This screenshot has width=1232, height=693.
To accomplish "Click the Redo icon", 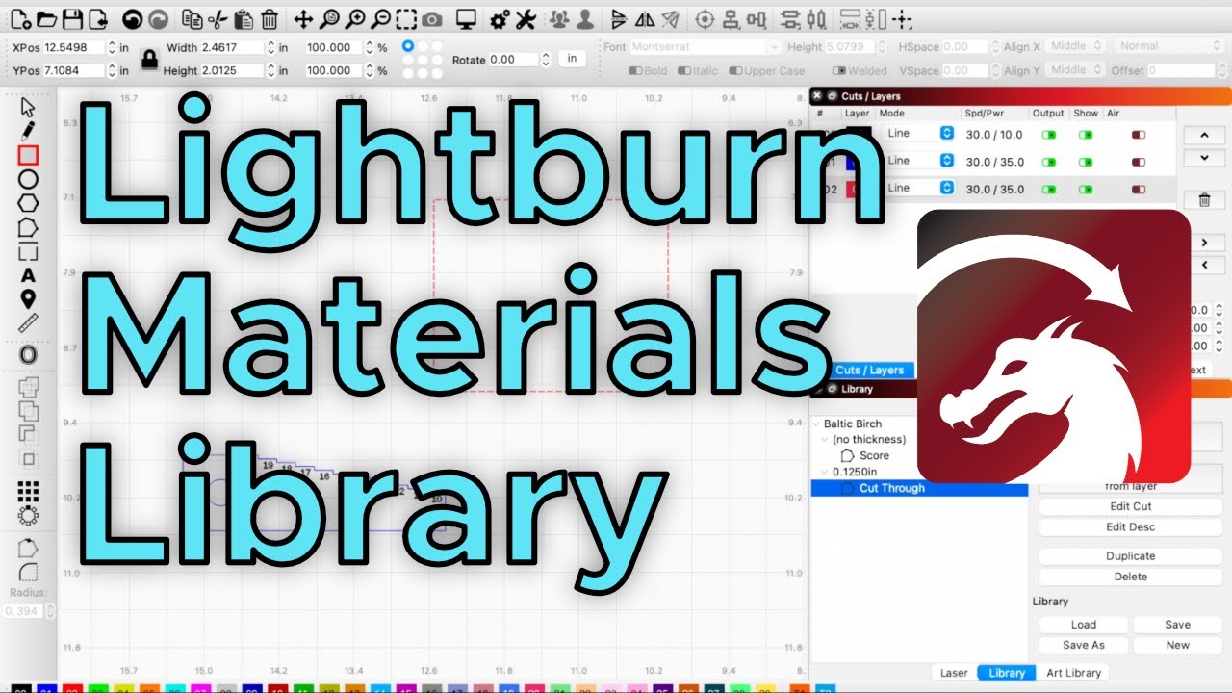I will coord(158,18).
